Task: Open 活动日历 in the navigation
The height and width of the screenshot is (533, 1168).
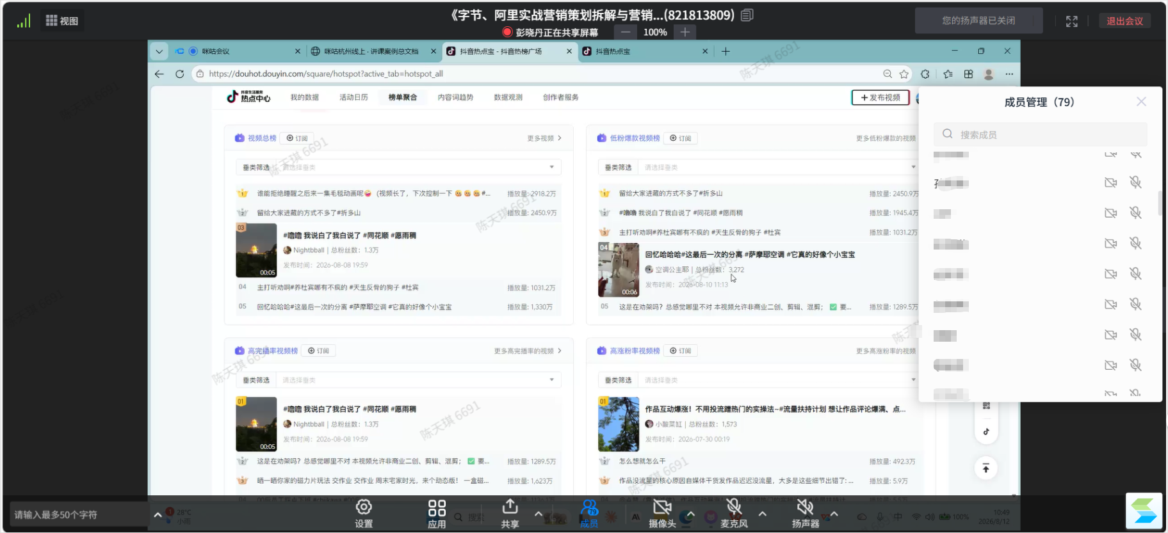Action: point(353,97)
